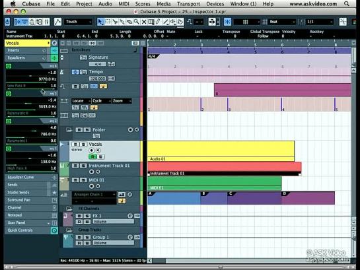Open the Touch automation mode dropdown
This screenshot has height=270, width=360.
[78, 22]
